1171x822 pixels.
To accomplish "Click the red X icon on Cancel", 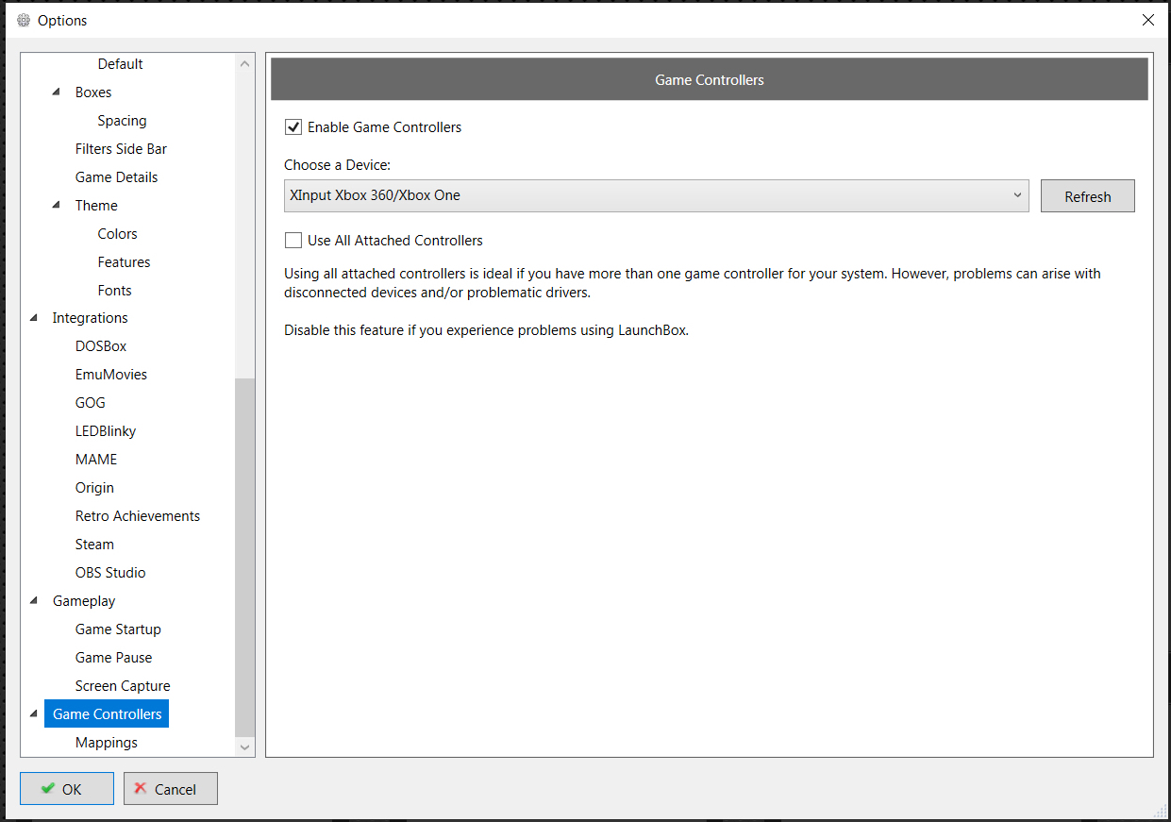I will (141, 788).
